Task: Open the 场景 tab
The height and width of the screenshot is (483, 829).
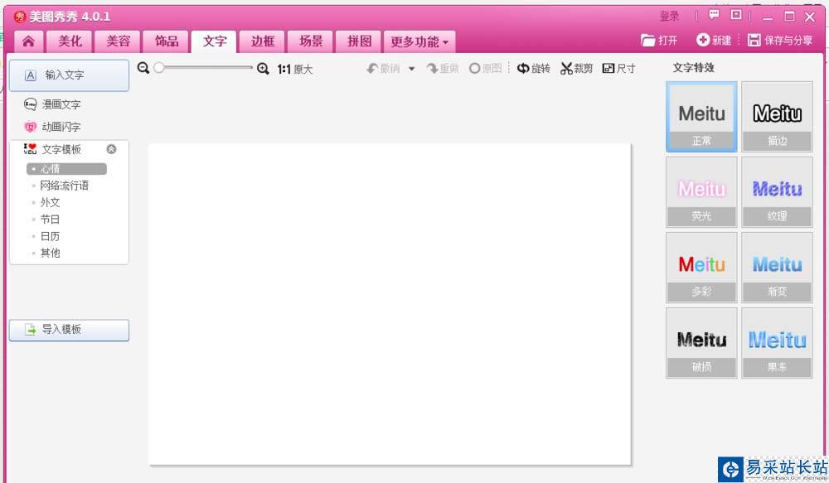Action: point(311,41)
